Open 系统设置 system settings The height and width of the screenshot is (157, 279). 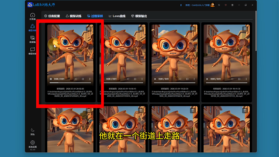33,144
